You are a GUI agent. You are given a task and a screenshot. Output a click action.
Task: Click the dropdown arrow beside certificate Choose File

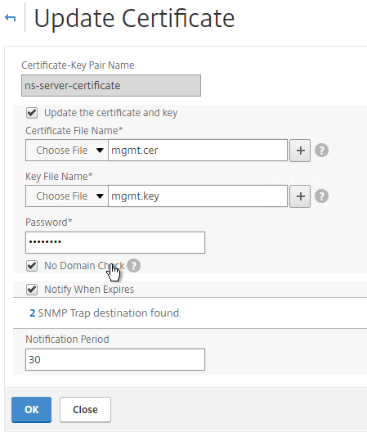(100, 151)
